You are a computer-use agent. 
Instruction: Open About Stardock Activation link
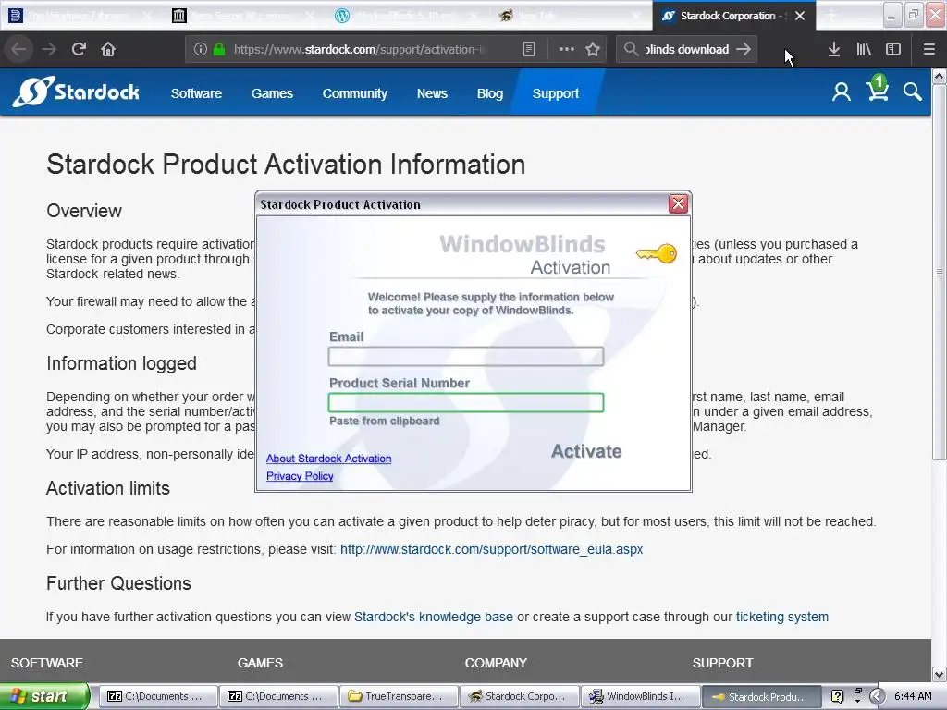coord(328,459)
